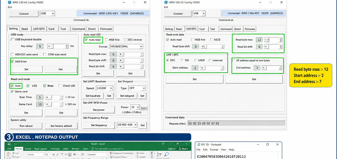Screen dimensions: 337x159
Task: Click the Set baudrate button
Action: 93,96
